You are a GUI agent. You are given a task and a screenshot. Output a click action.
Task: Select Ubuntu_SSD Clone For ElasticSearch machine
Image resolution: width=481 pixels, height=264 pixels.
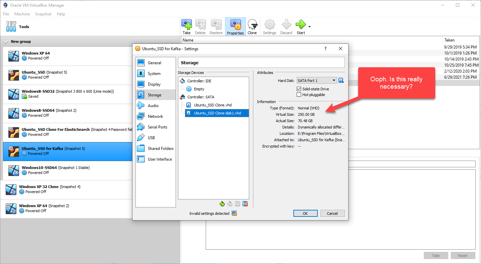tap(68, 133)
